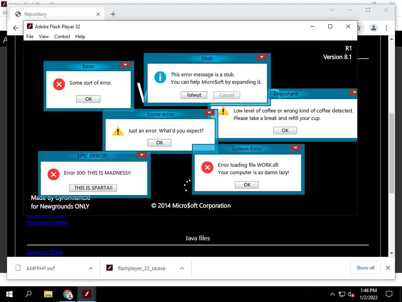Viewport: 402px width, 302px height.
Task: Maximize the Adobe Flash Player window
Action: [330, 26]
